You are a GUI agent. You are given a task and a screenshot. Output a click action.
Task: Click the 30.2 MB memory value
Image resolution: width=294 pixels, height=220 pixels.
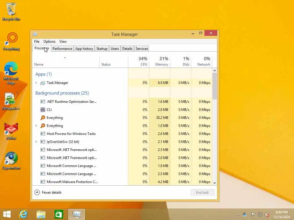coord(162,118)
